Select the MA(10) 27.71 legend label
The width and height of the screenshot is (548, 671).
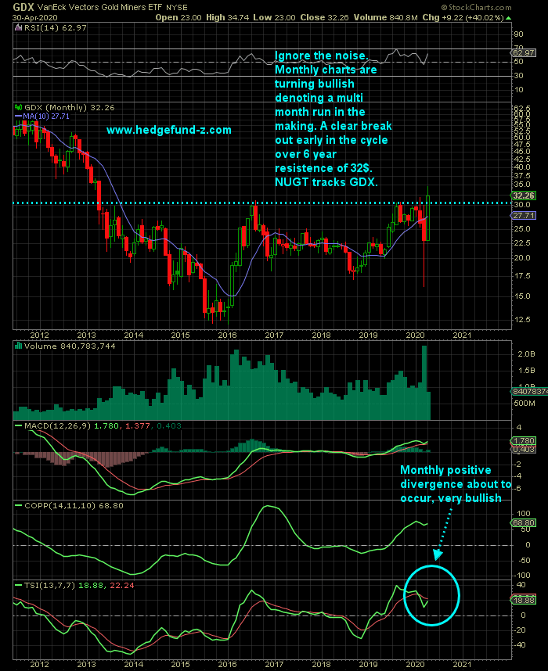tap(46, 117)
